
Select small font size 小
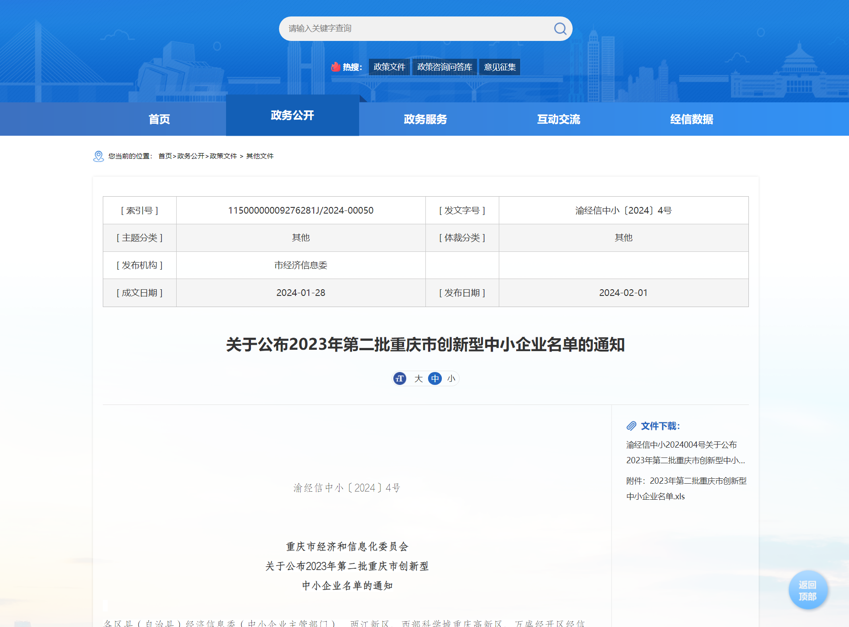click(451, 379)
